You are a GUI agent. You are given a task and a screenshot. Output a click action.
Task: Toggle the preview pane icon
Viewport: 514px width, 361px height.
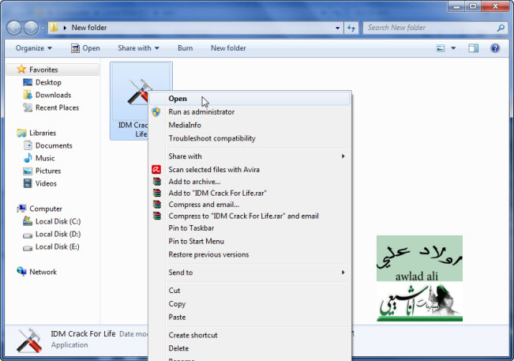coord(474,48)
